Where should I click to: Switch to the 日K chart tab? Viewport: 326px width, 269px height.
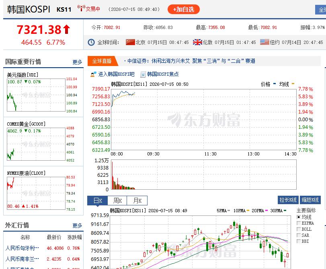[x=98, y=201]
